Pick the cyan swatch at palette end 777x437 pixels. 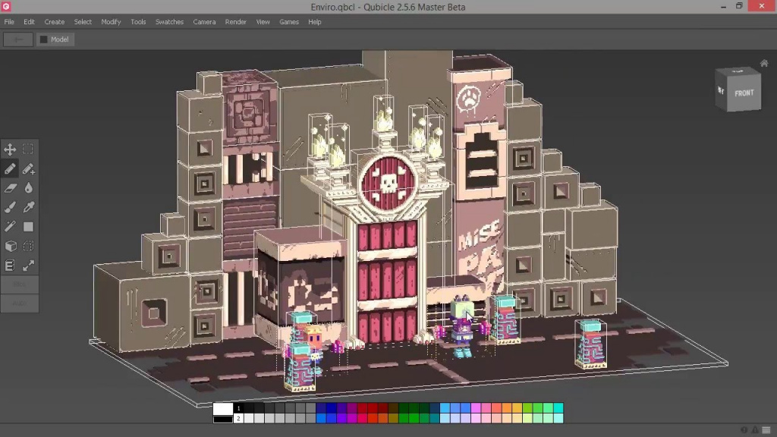tap(558, 407)
